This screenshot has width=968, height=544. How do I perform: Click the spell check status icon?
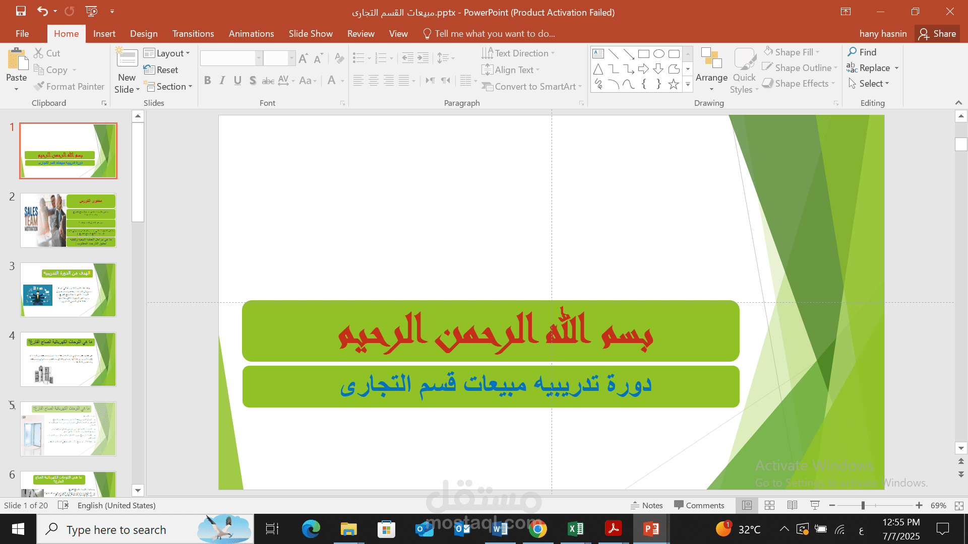click(x=63, y=505)
